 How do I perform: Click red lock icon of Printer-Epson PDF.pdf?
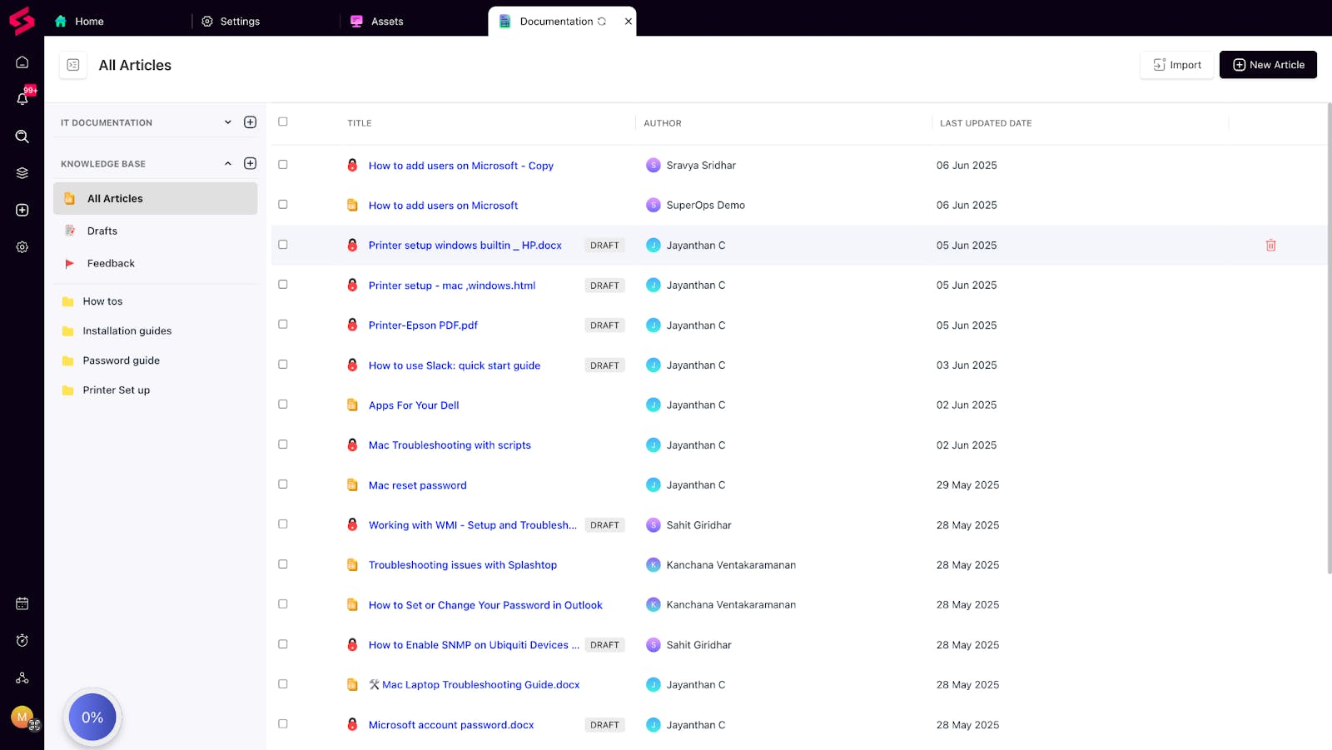[x=352, y=325]
